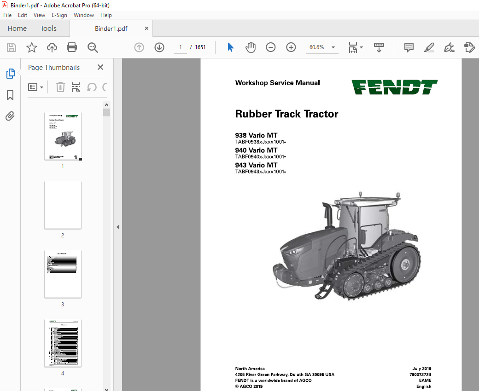Open the Attachments paperclip panel
The width and height of the screenshot is (479, 391).
[x=10, y=116]
